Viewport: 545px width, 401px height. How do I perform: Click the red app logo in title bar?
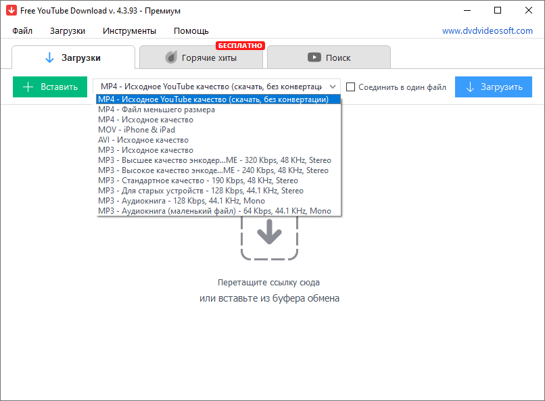[11, 11]
